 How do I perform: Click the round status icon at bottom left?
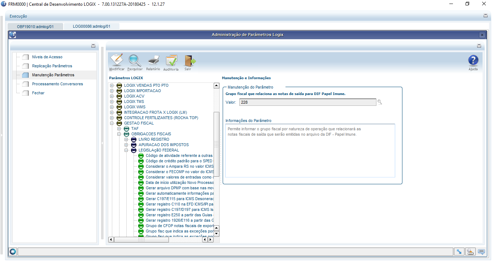(13, 252)
